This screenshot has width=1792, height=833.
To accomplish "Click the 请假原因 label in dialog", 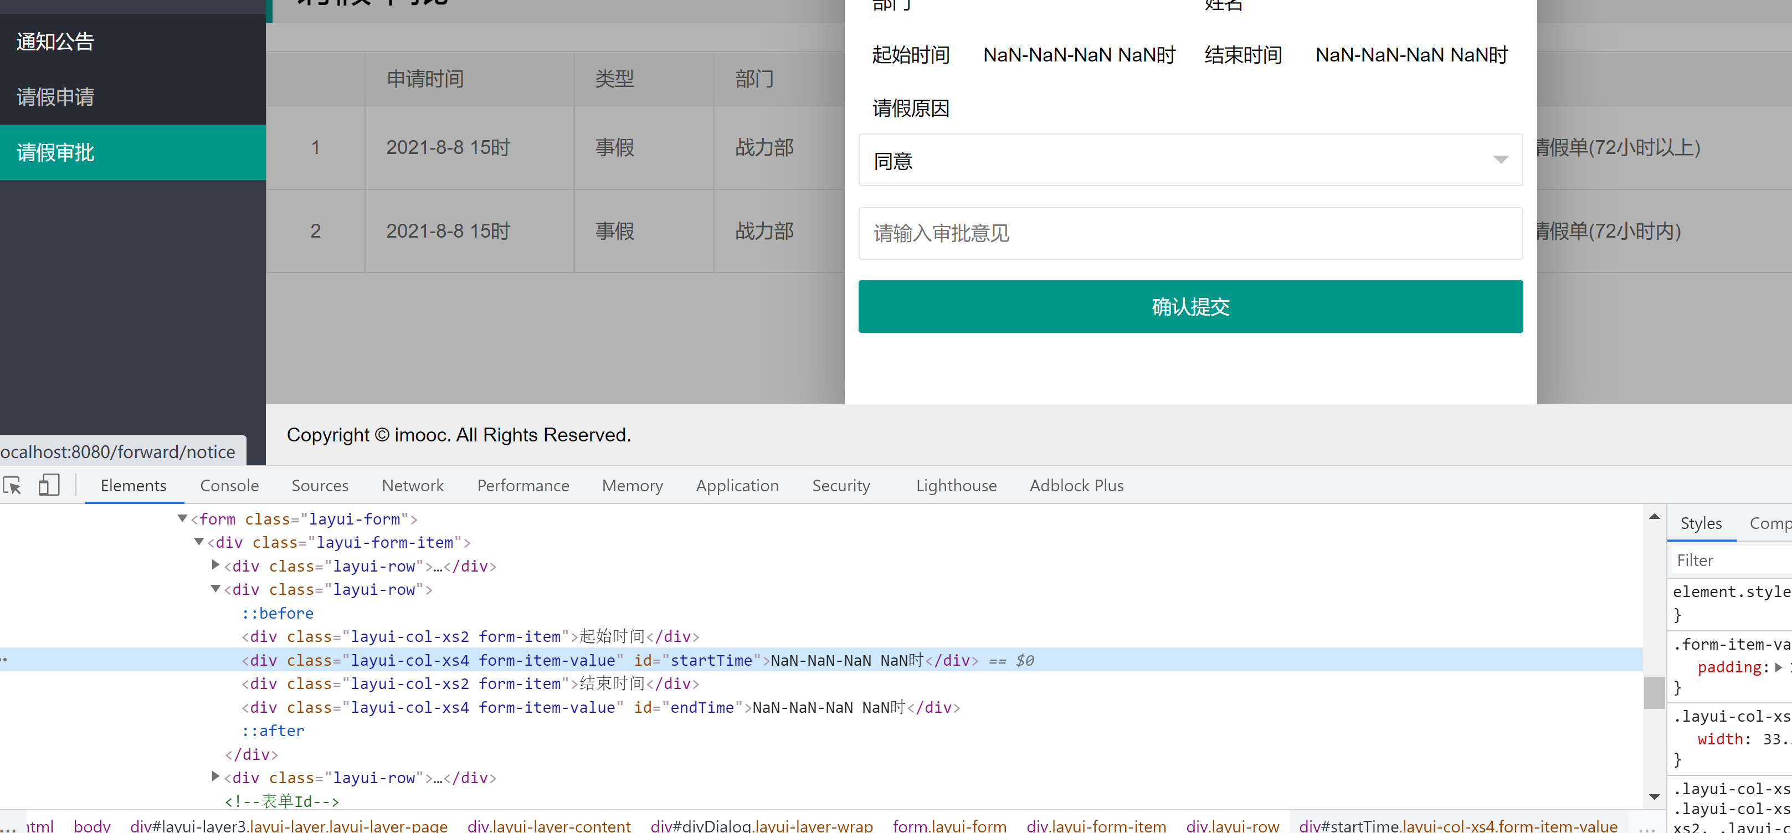I will point(911,108).
